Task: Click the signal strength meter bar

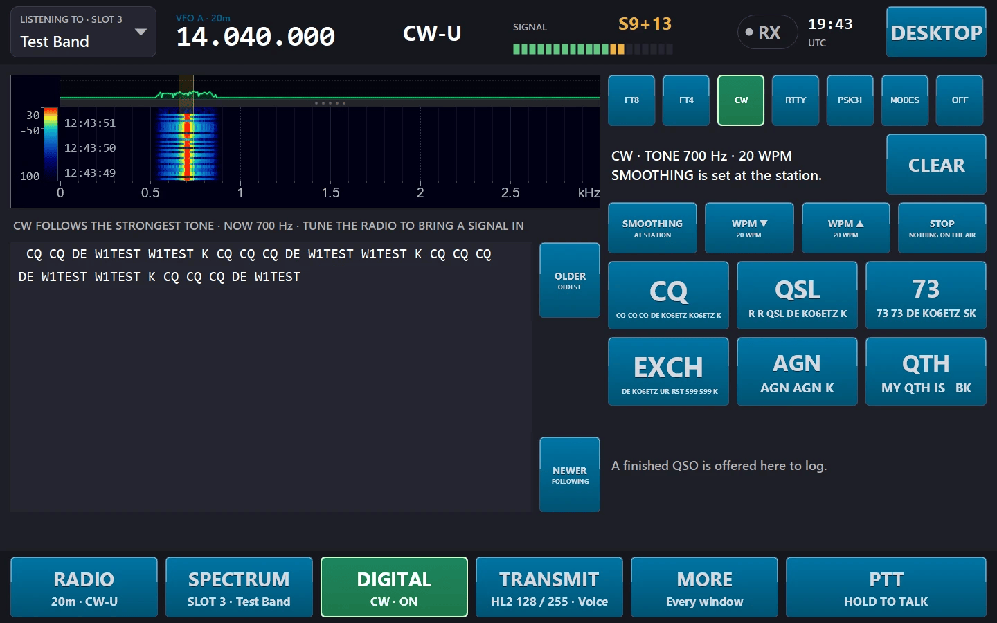Action: (593, 49)
